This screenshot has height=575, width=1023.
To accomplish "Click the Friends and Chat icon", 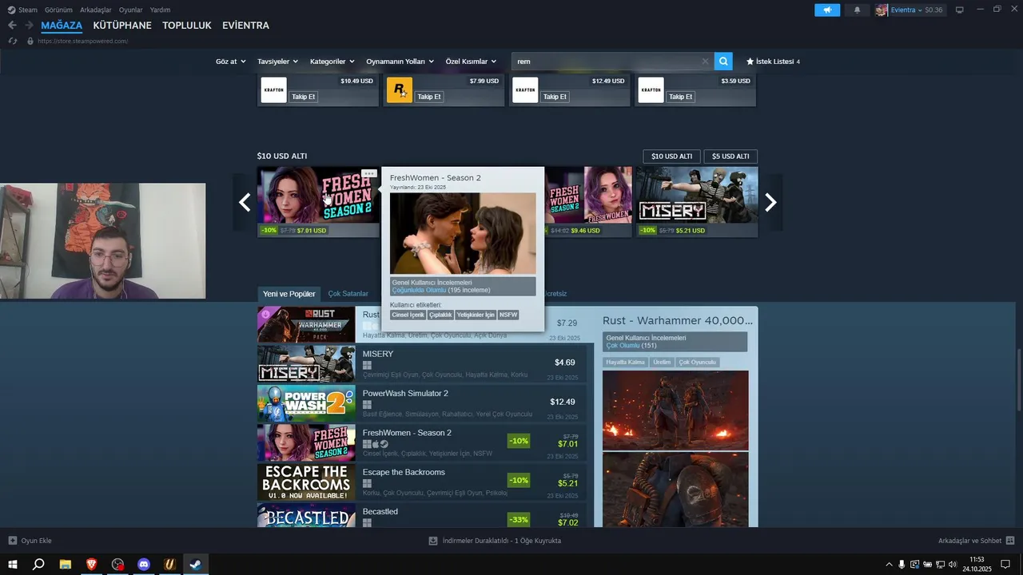I will click(1010, 541).
